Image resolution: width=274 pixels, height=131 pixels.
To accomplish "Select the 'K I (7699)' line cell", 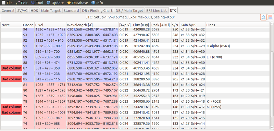I will pos(214,107).
